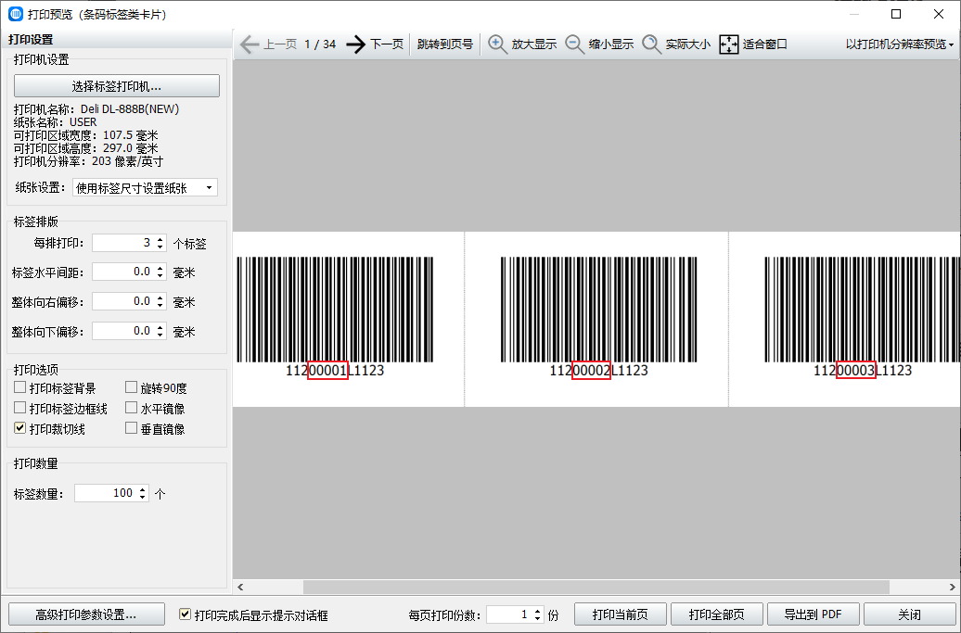Viewport: 961px width, 633px height.
Task: Open the 纸张设置 paper setting combo box
Action: 145,187
